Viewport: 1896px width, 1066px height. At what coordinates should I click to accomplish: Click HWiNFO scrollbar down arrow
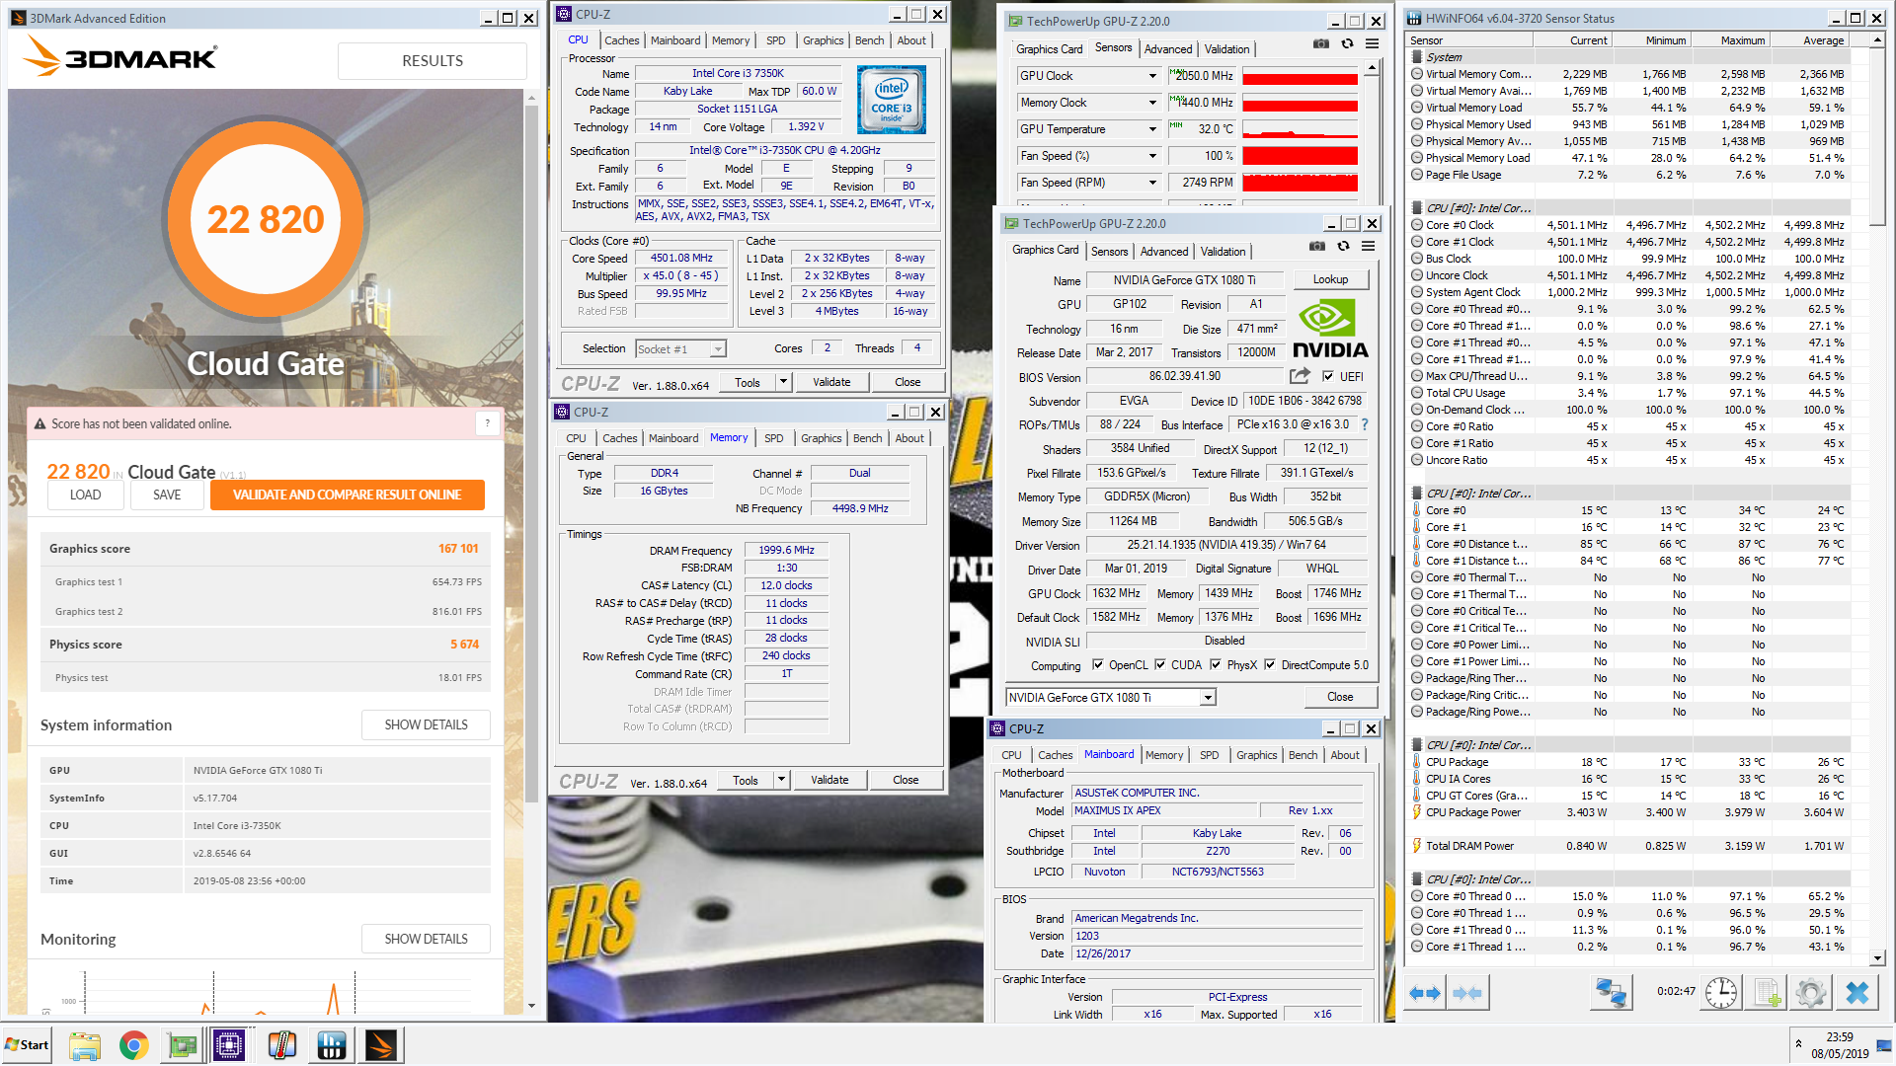pos(1877,957)
